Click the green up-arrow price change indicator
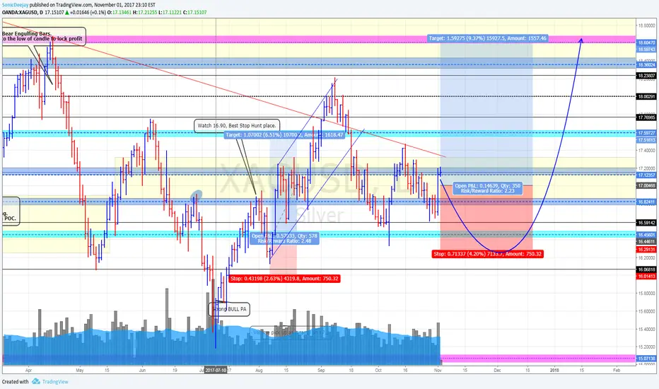This screenshot has height=389, width=659. [66, 13]
